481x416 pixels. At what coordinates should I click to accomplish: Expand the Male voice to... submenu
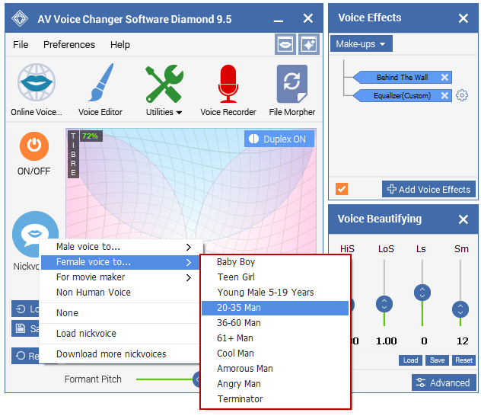tap(122, 247)
